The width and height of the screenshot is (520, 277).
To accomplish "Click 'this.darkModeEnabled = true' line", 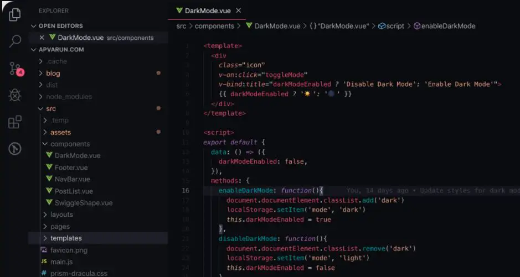I will (279, 219).
